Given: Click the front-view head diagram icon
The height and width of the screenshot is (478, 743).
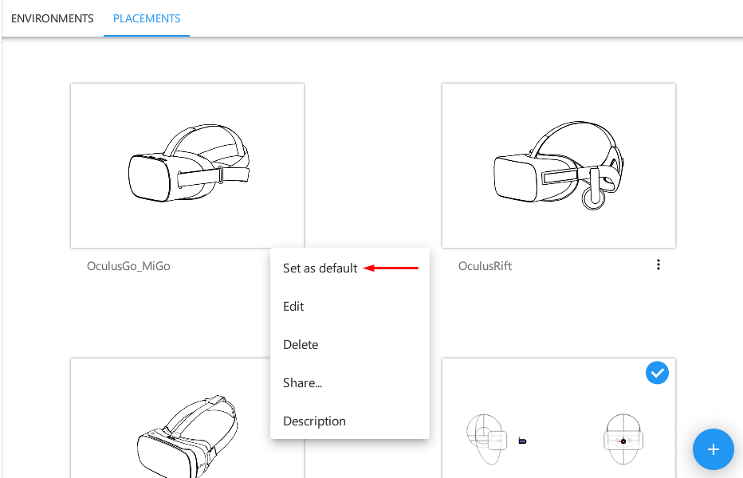Looking at the screenshot, I should [623, 439].
